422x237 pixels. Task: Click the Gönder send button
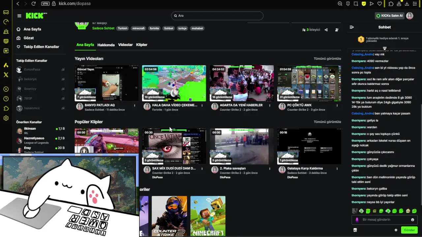pos(409,230)
